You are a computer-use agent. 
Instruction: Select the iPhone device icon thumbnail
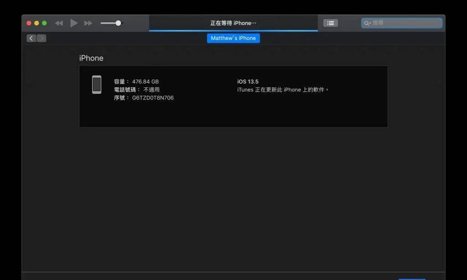(96, 85)
